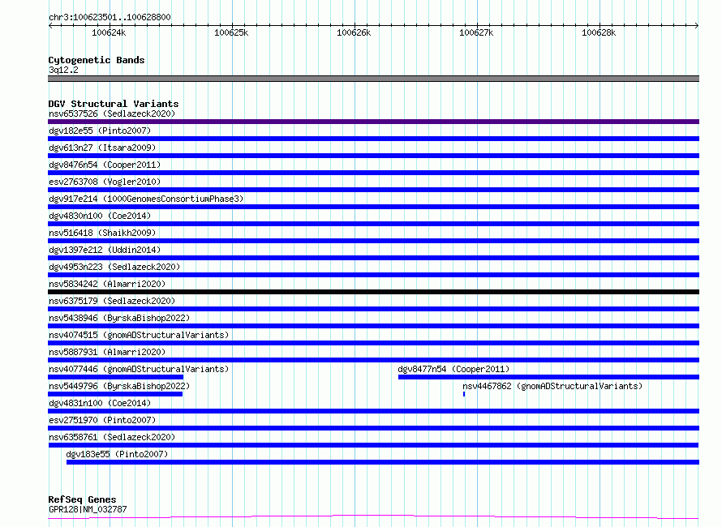This screenshot has height=527, width=722.
Task: Open dgv613n27 (Itsara2009) variant entry
Action: [x=102, y=148]
